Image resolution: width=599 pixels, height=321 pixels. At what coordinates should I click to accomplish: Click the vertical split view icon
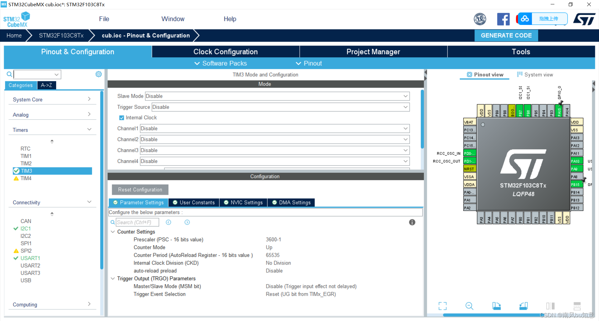(550, 306)
